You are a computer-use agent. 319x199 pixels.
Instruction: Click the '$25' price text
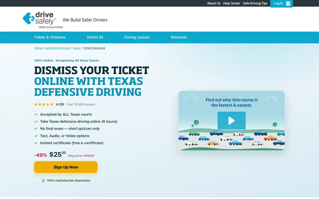pyautogui.click(x=58, y=154)
